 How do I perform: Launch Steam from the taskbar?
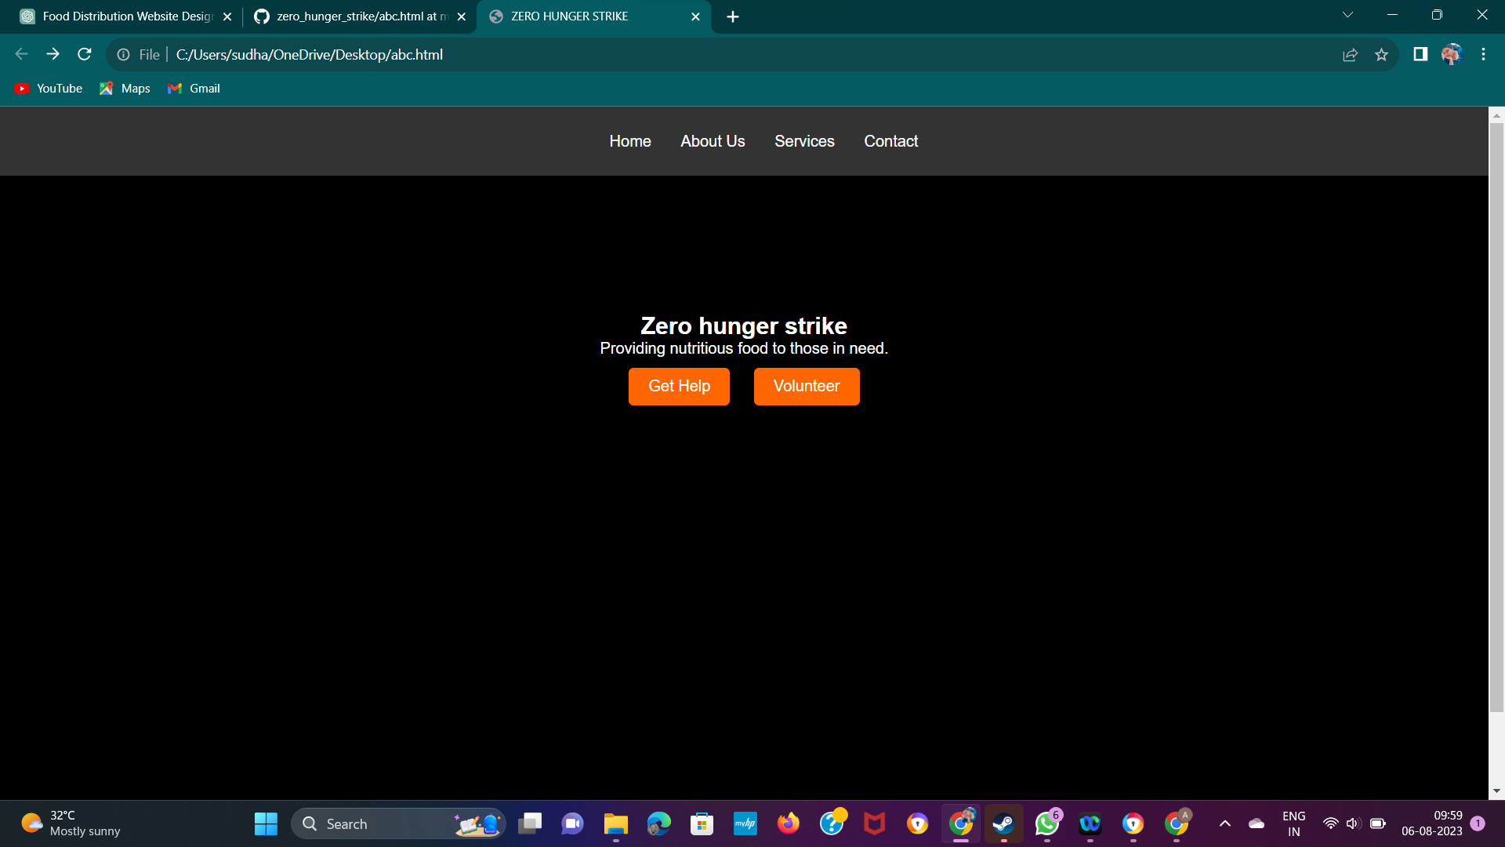(1004, 823)
